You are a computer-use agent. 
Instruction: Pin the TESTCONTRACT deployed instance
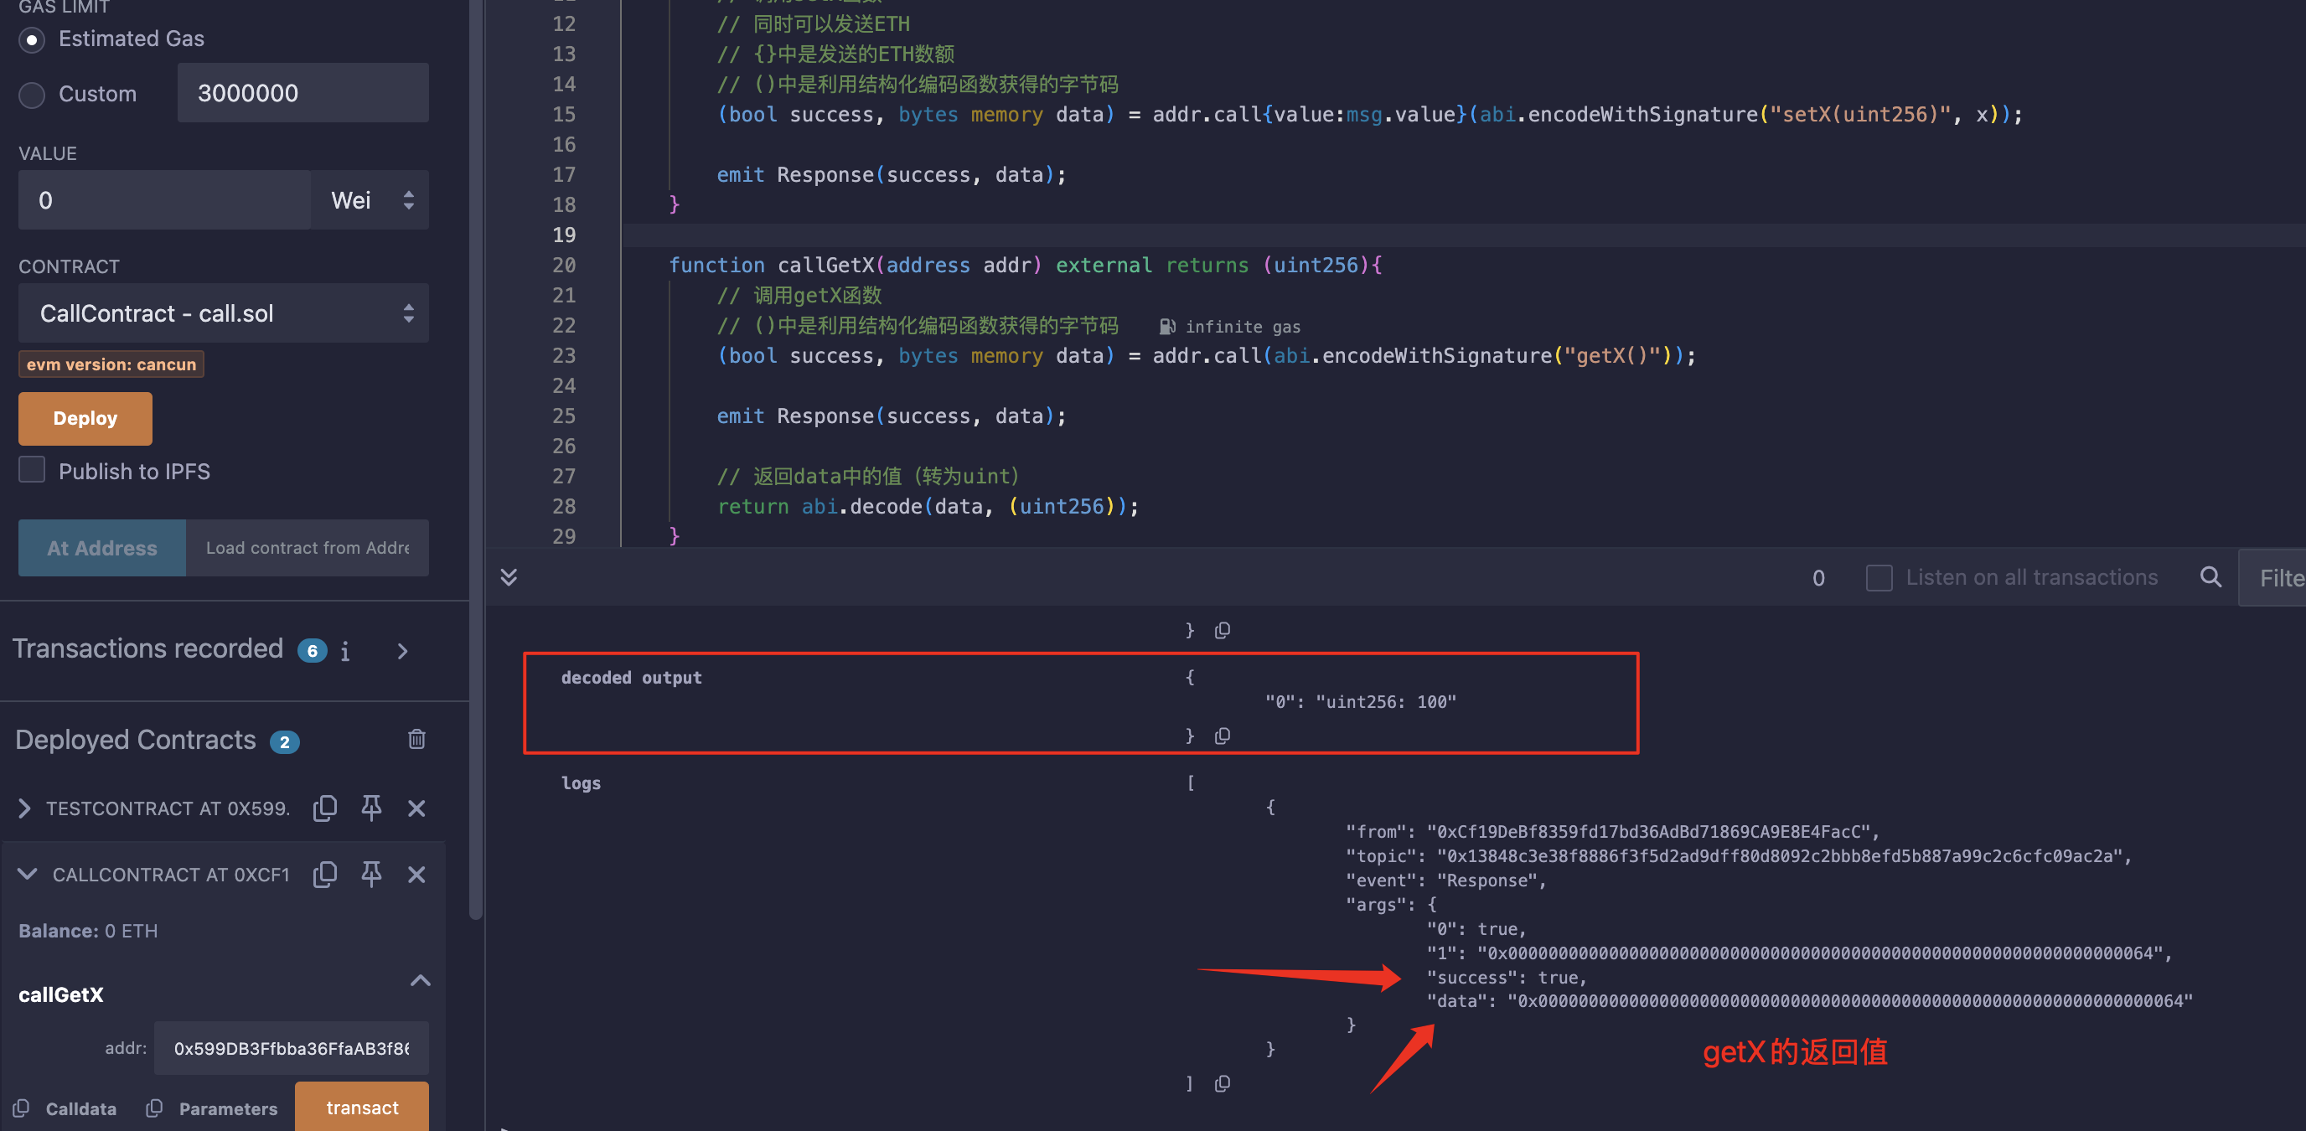click(371, 808)
